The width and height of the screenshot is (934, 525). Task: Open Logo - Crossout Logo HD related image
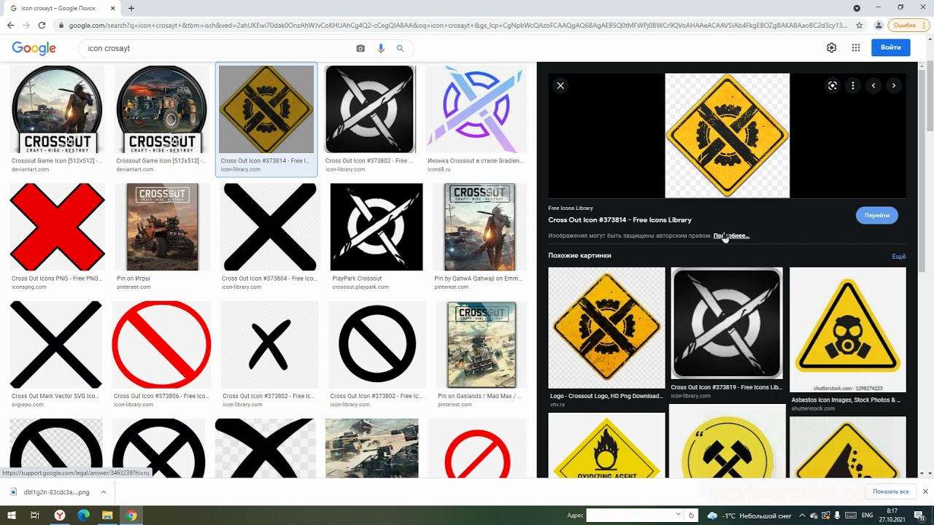(x=606, y=327)
